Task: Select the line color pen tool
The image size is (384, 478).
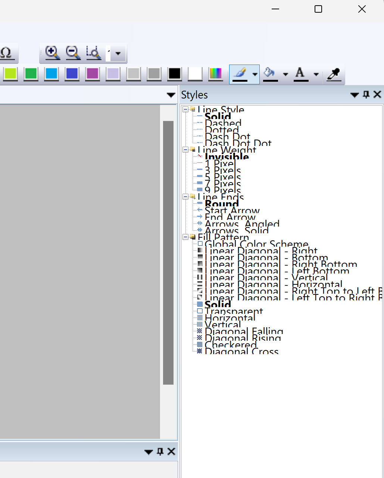Action: [240, 74]
